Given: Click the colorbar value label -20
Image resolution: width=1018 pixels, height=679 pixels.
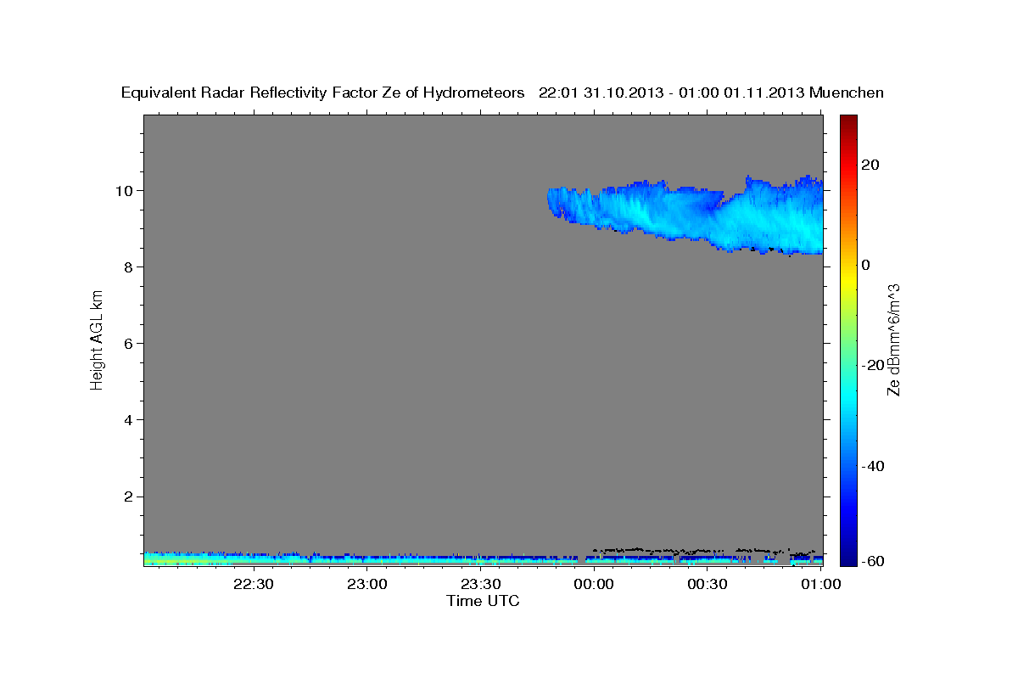Looking at the screenshot, I should (872, 365).
